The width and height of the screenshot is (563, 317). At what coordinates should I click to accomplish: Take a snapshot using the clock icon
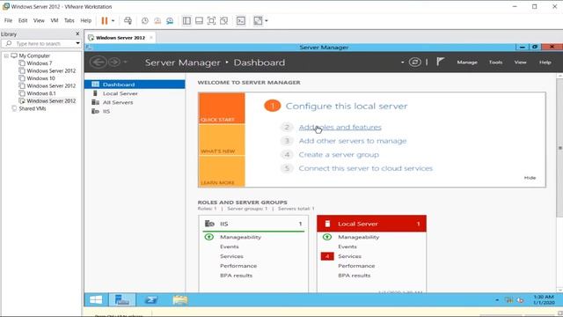[145, 21]
